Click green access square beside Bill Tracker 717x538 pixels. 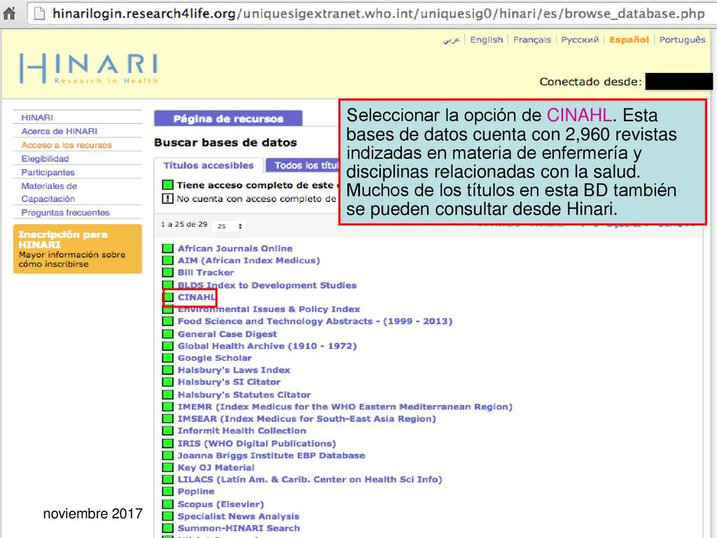168,273
